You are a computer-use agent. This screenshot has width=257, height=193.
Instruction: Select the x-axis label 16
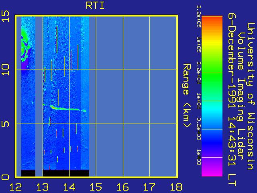tap(123, 187)
